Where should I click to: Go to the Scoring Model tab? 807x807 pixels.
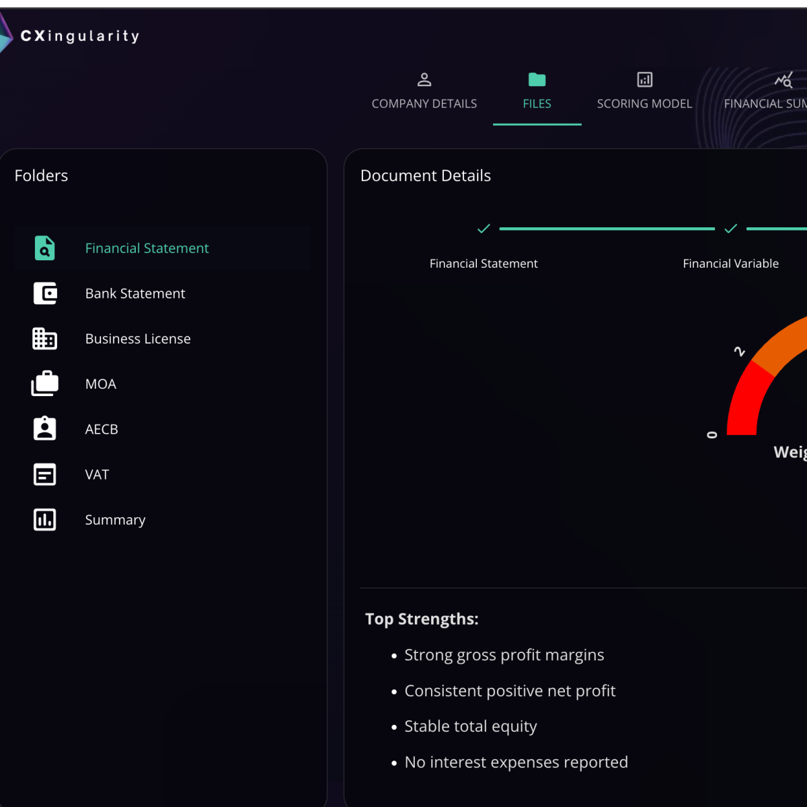644,91
